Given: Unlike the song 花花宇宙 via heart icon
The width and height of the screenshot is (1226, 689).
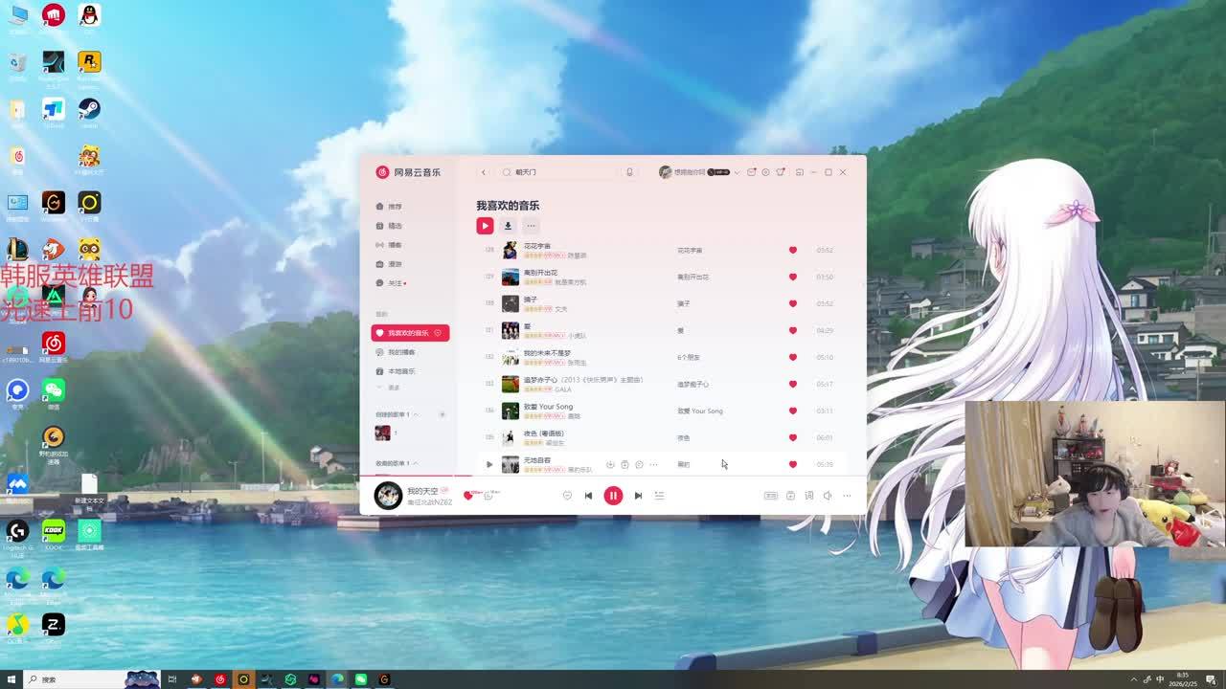Looking at the screenshot, I should click(x=792, y=250).
